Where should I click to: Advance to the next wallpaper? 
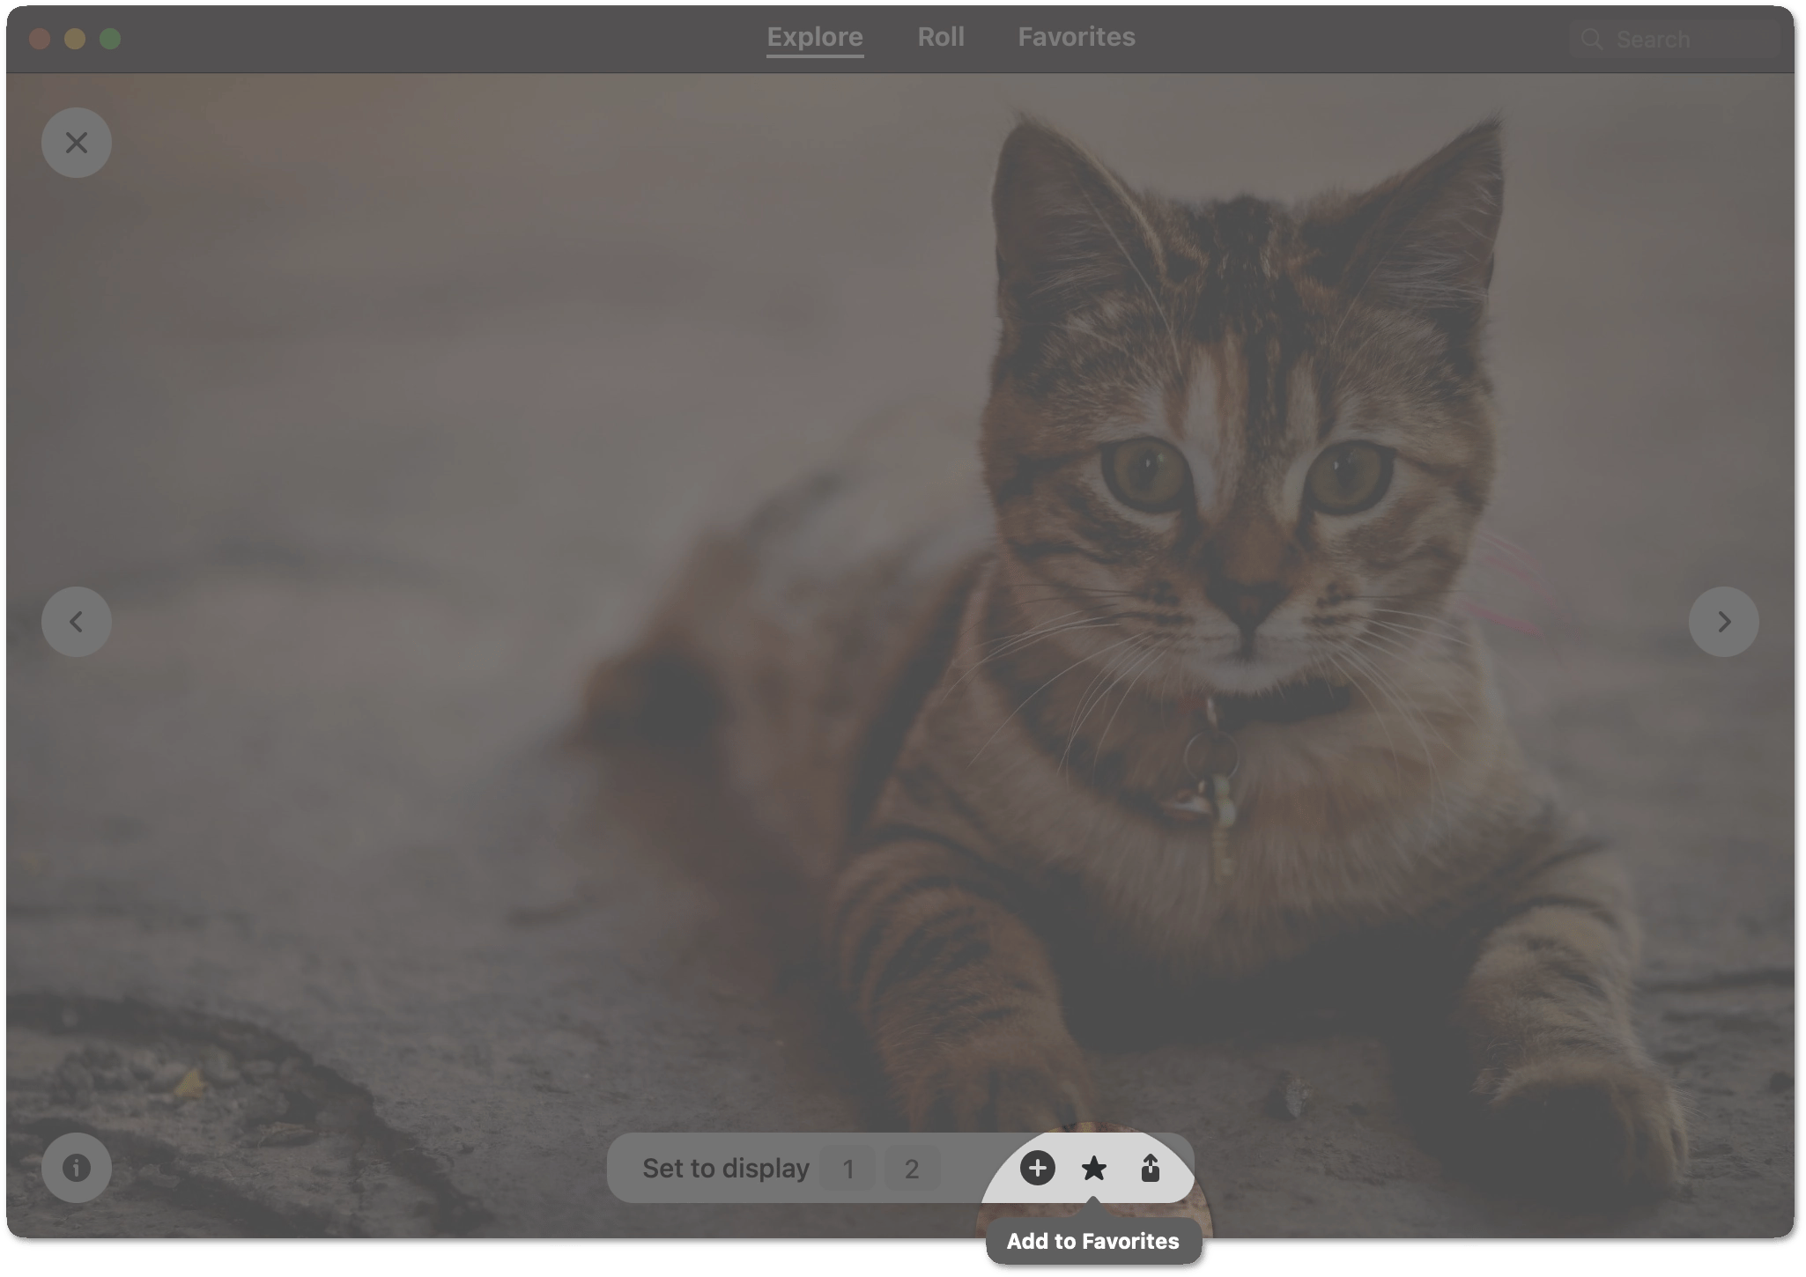point(1723,622)
